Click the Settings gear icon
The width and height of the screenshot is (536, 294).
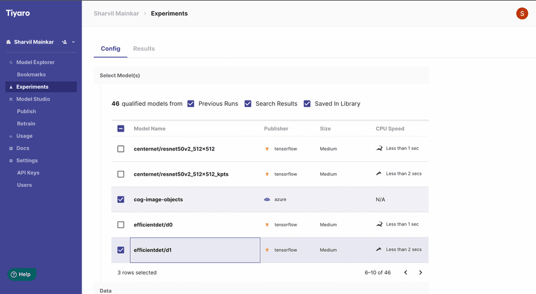(11, 161)
